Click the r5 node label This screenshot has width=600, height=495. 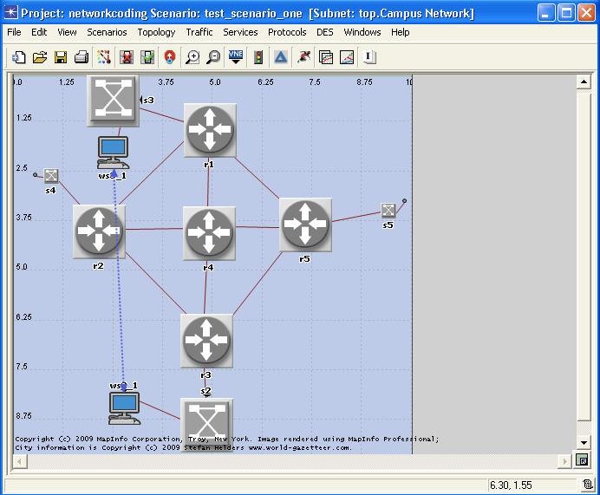[x=304, y=259]
